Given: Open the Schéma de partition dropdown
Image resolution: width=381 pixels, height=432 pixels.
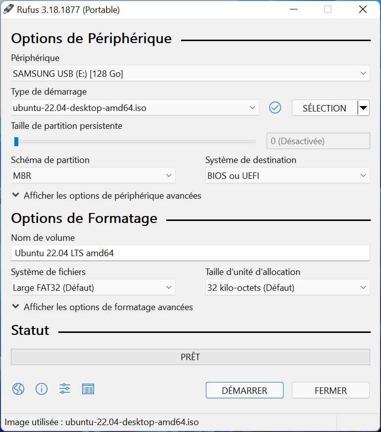Looking at the screenshot, I should pos(93,175).
